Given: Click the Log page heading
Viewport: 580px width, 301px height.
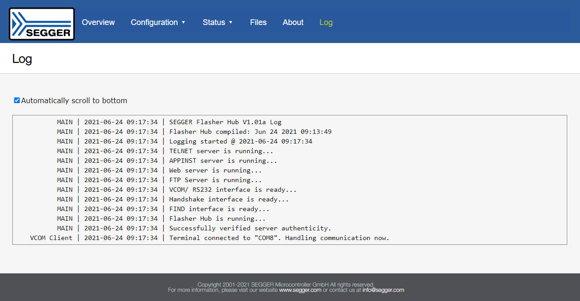Looking at the screenshot, I should [22, 58].
